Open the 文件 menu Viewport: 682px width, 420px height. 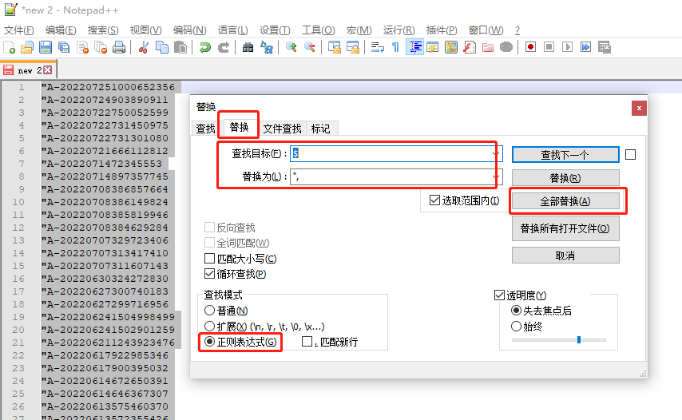tap(19, 30)
